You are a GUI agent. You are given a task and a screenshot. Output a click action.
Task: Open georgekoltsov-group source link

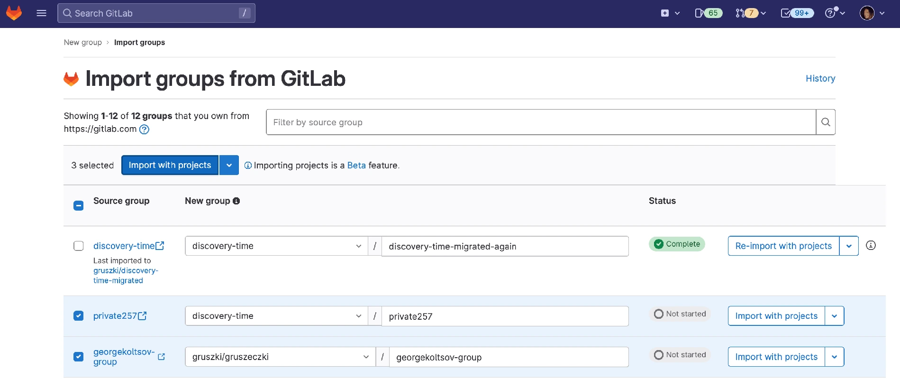pos(129,357)
